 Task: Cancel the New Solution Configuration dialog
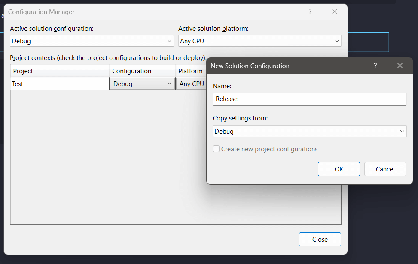pos(385,169)
